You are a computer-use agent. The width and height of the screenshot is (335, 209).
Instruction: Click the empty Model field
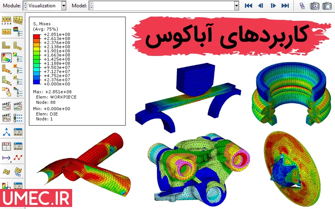(x=164, y=6)
